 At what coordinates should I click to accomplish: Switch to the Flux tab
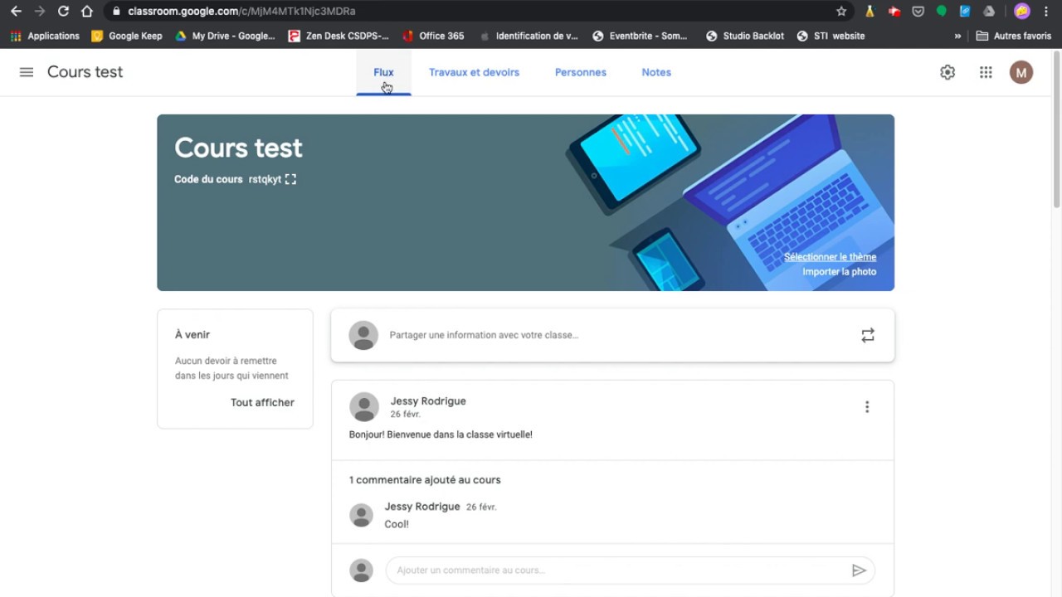(383, 72)
